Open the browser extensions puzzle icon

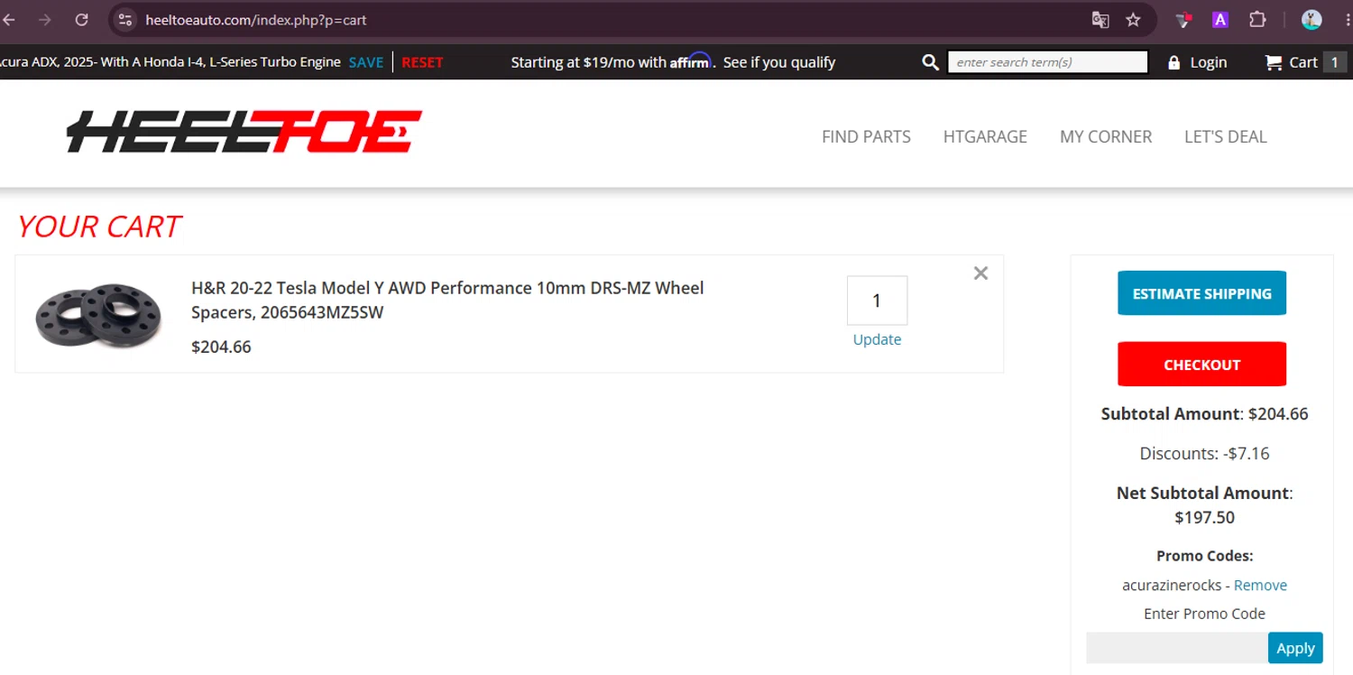click(x=1257, y=20)
